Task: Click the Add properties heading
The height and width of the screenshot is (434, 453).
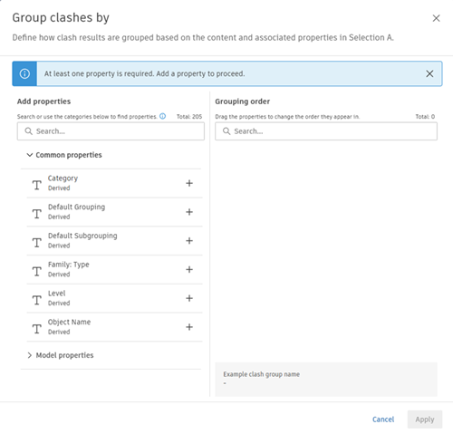Action: (43, 101)
